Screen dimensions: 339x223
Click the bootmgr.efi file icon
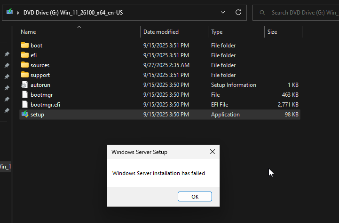(x=25, y=105)
